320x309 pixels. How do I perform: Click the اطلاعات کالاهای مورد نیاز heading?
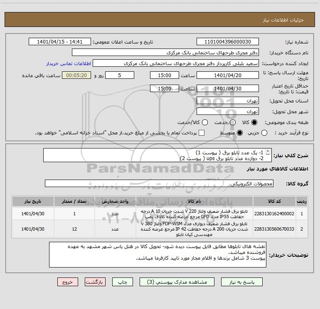(278, 169)
